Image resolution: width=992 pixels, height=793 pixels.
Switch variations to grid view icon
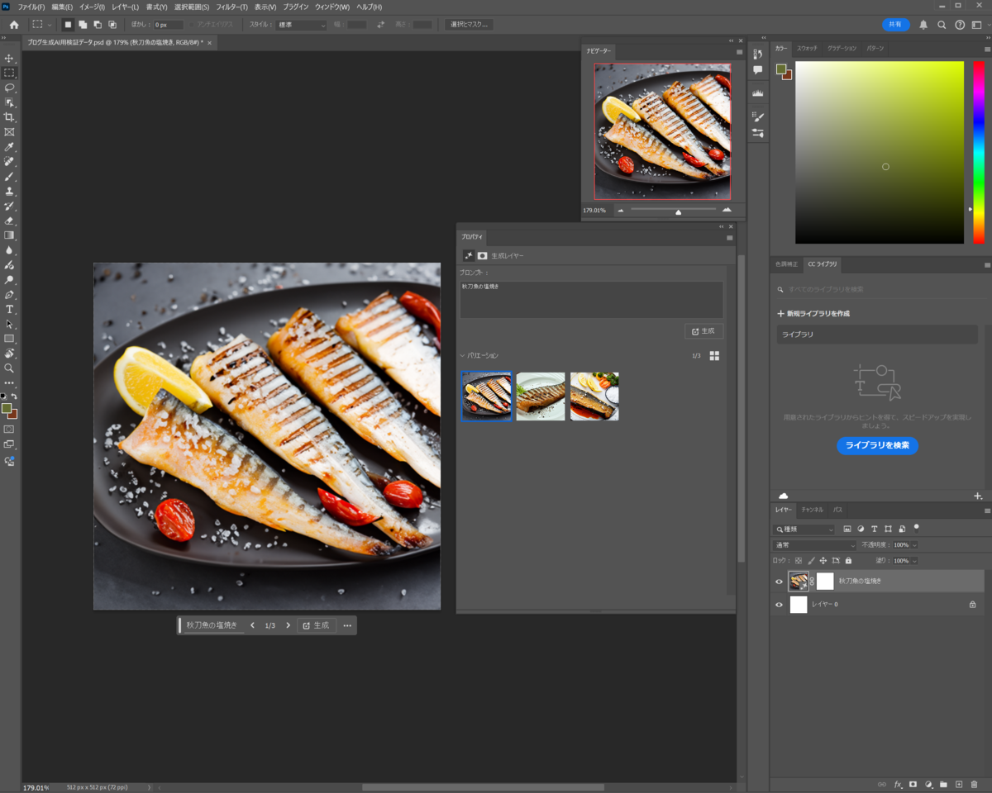(714, 356)
